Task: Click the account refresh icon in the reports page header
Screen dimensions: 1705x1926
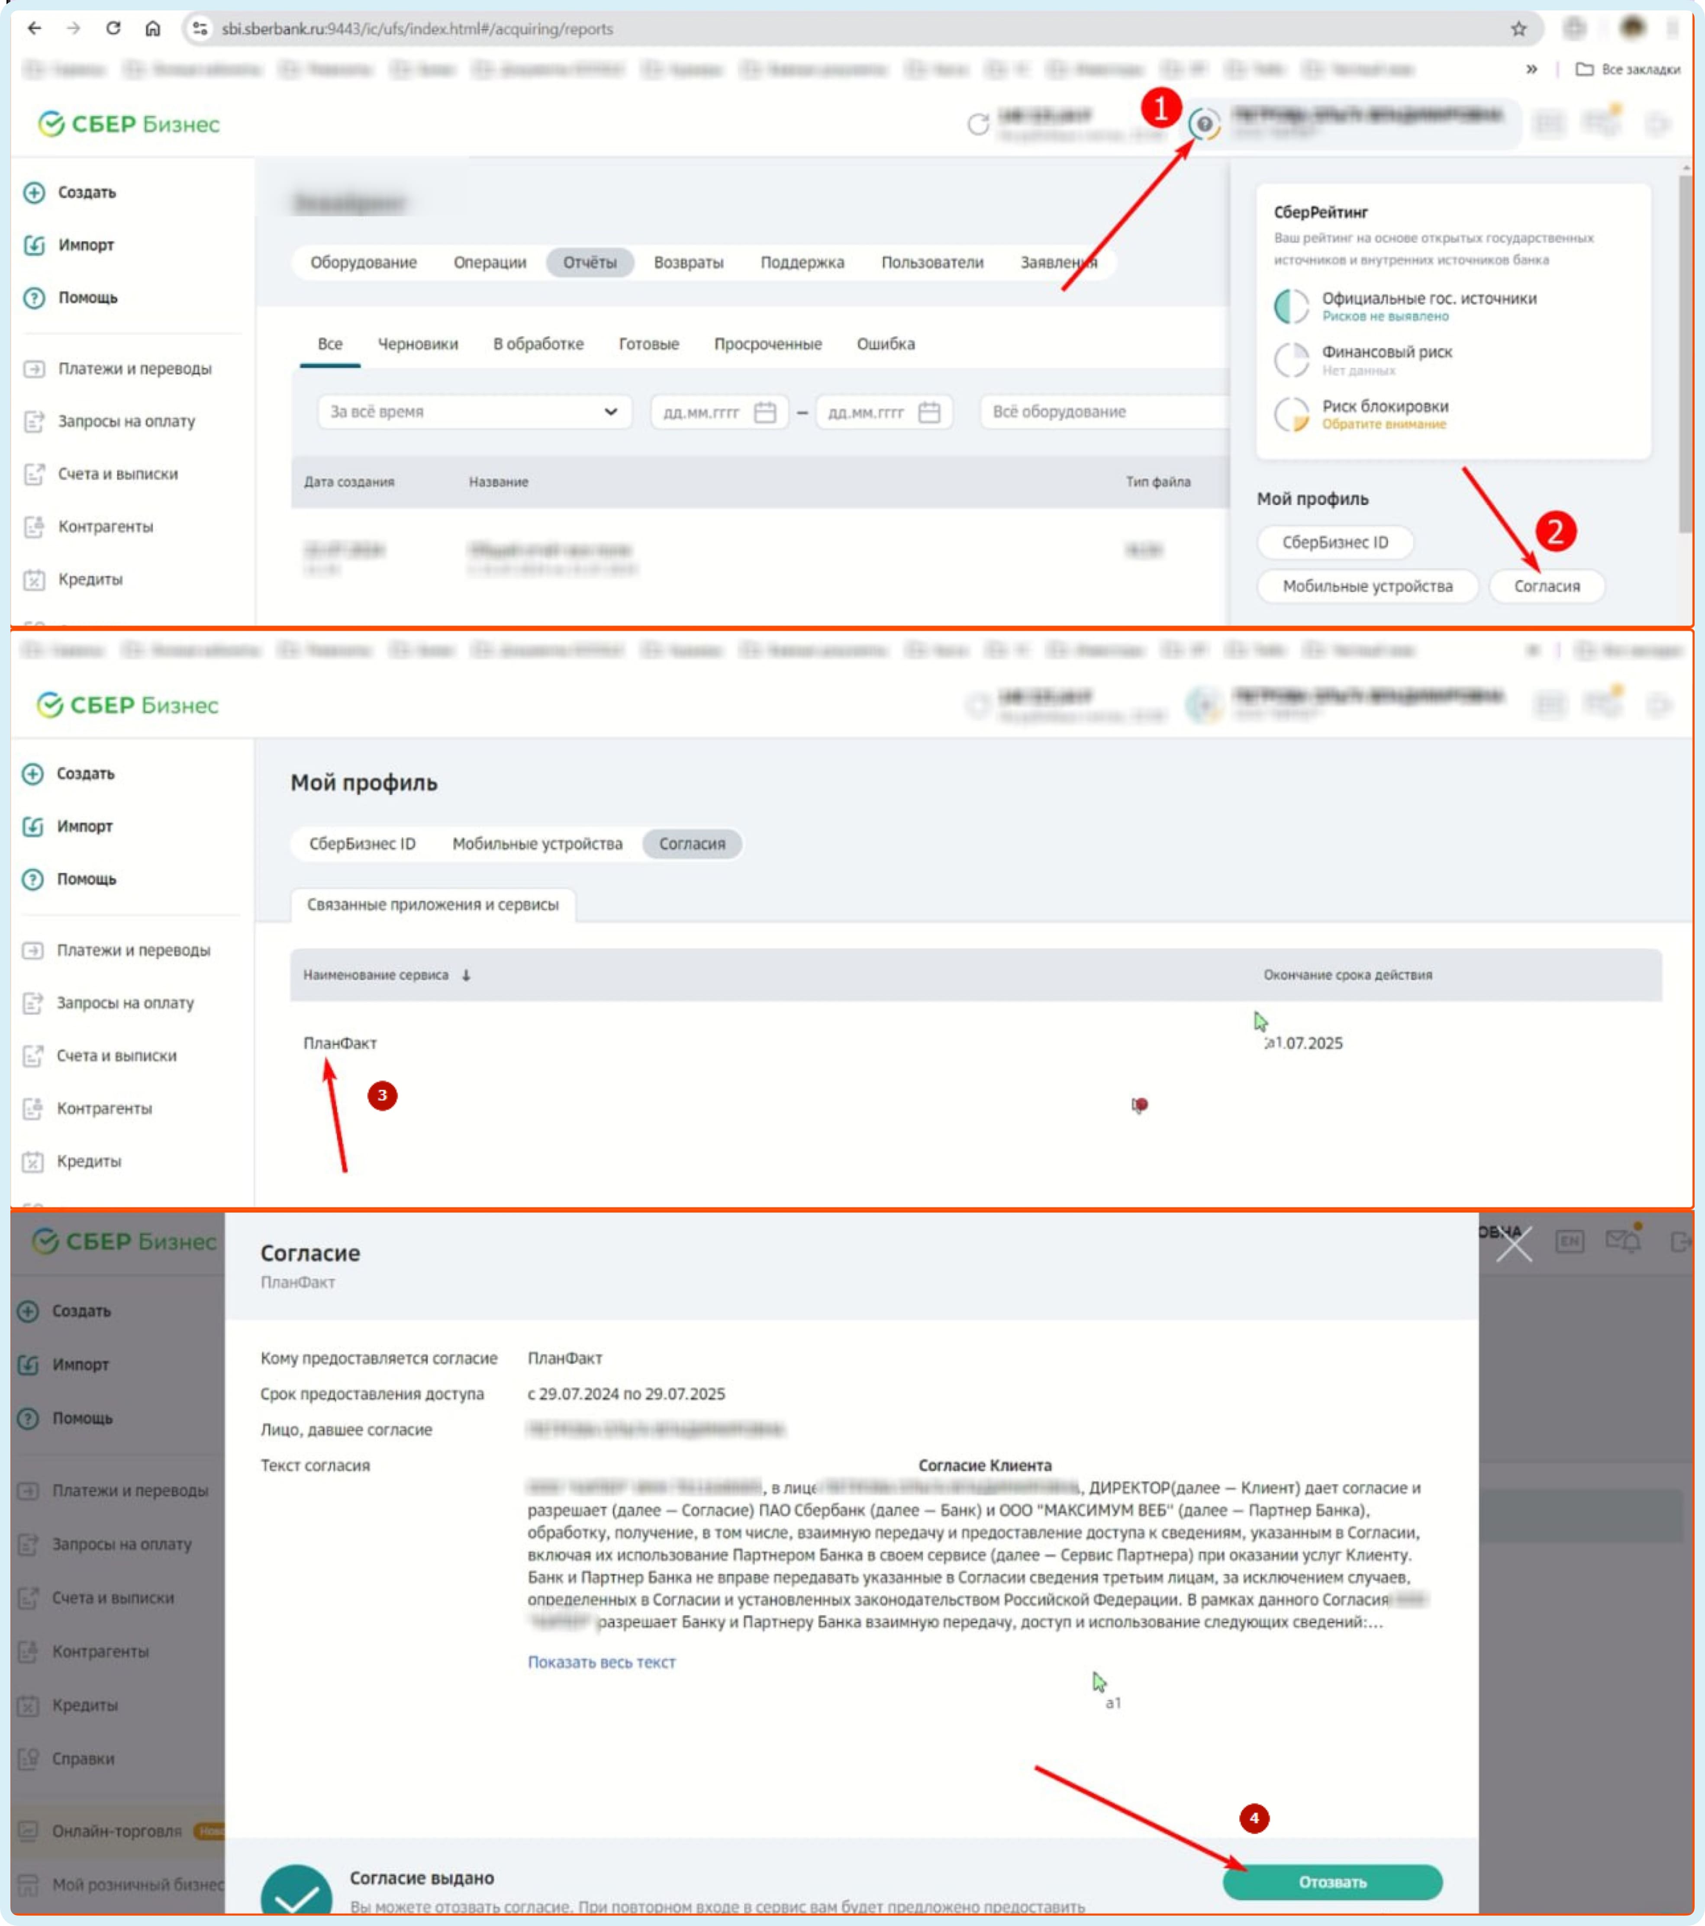Action: [979, 123]
